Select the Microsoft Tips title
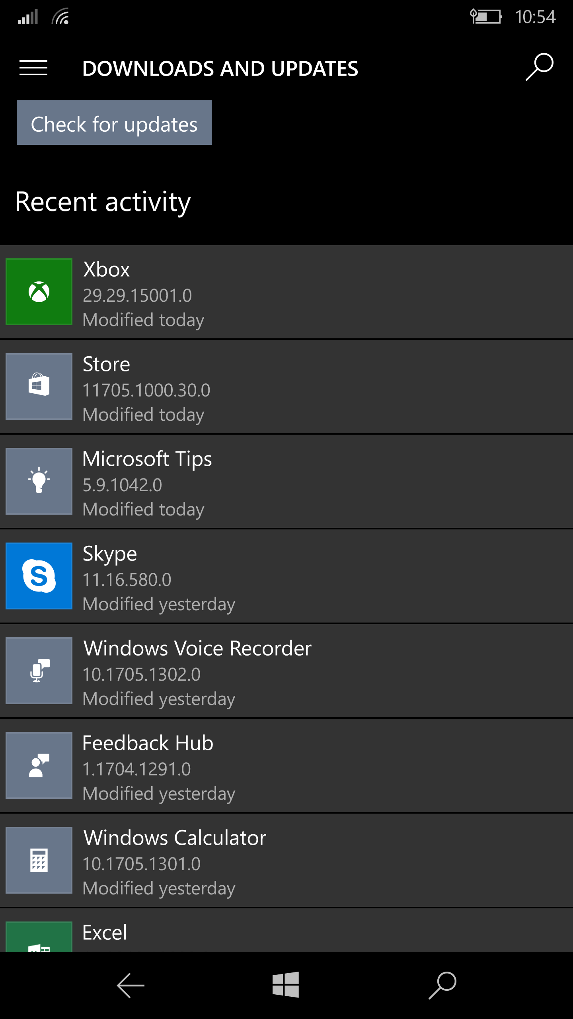573x1019 pixels. tap(147, 459)
